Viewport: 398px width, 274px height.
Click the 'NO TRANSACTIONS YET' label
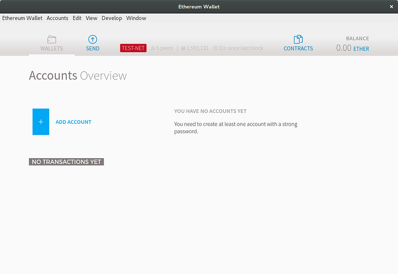(x=66, y=162)
